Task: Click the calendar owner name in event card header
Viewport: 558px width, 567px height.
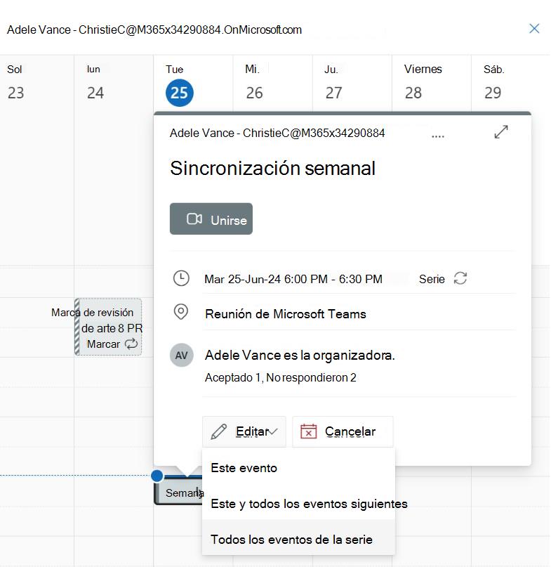Action: pos(277,133)
